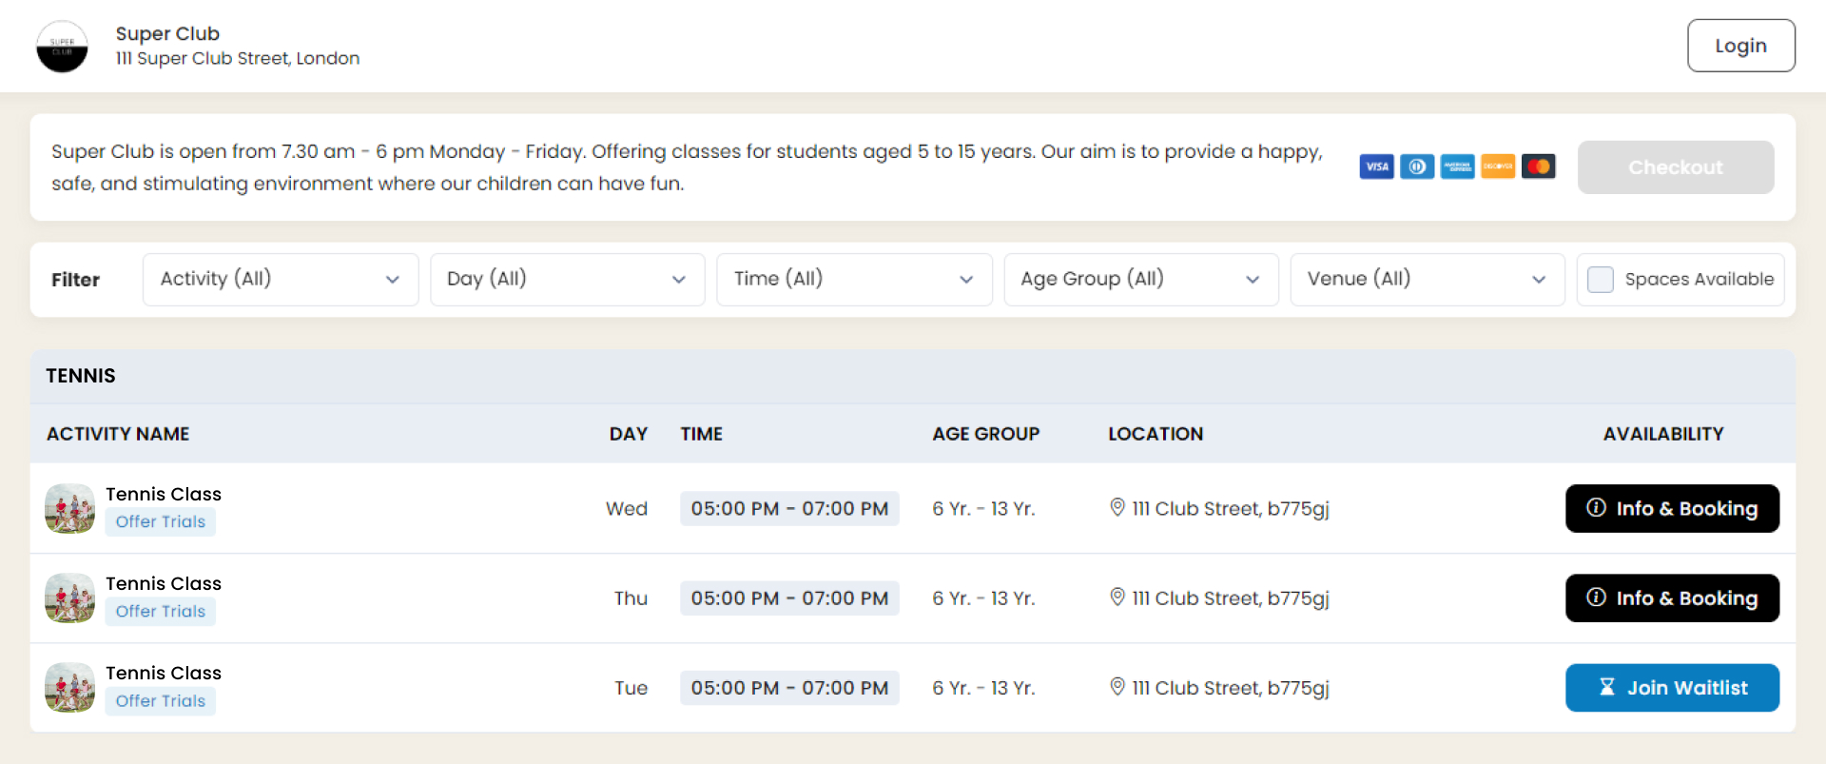Viewport: 1826px width, 764px height.
Task: Enable the Spaces Available checkbox
Action: point(1601,280)
